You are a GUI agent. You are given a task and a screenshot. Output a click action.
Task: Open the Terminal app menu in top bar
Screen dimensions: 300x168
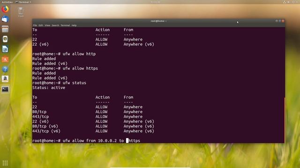[x=23, y=2]
